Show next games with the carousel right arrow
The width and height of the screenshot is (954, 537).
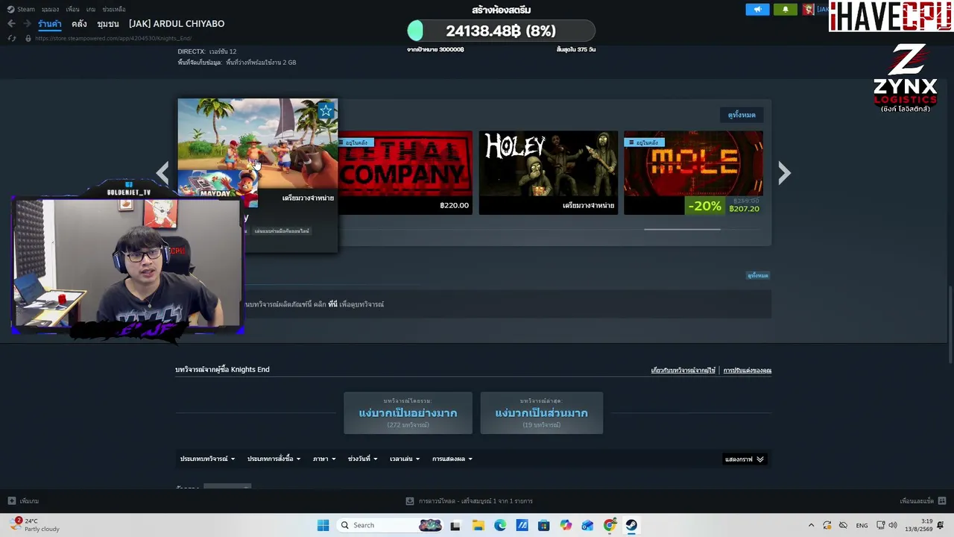784,173
